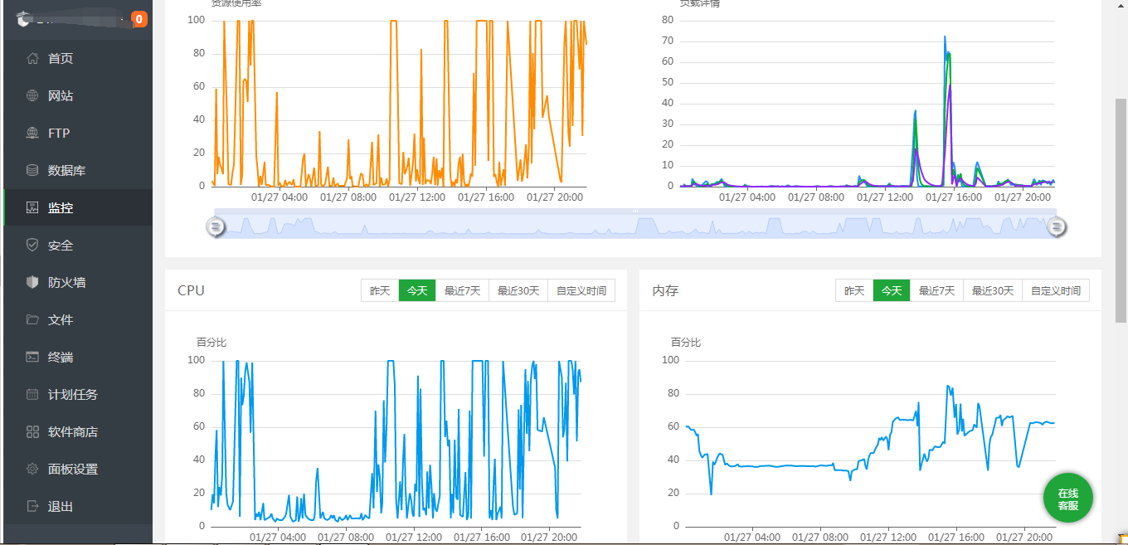Click the panel logo icon in the sidebar header

tap(22, 19)
